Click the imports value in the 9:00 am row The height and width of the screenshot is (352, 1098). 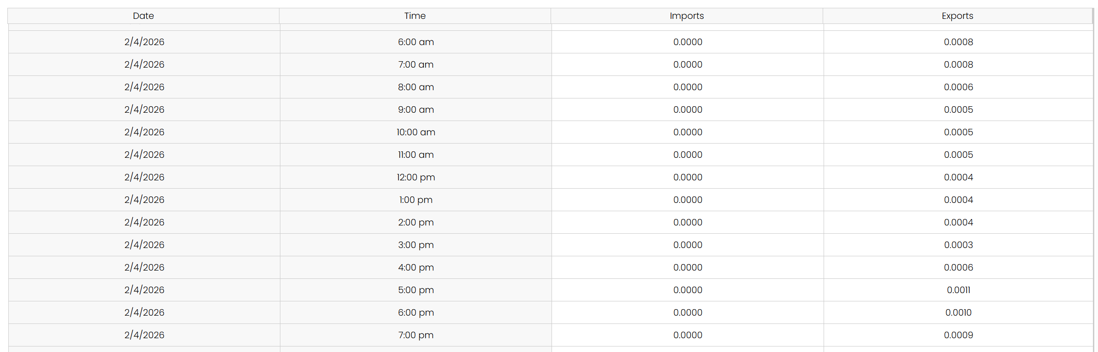click(688, 110)
